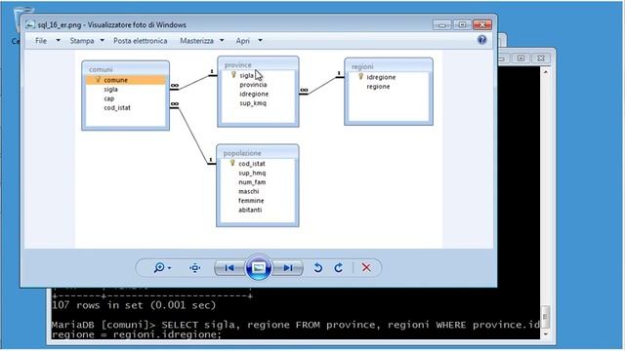The height and width of the screenshot is (351, 625).
Task: Open the Posta elettronica option
Action: tap(141, 41)
